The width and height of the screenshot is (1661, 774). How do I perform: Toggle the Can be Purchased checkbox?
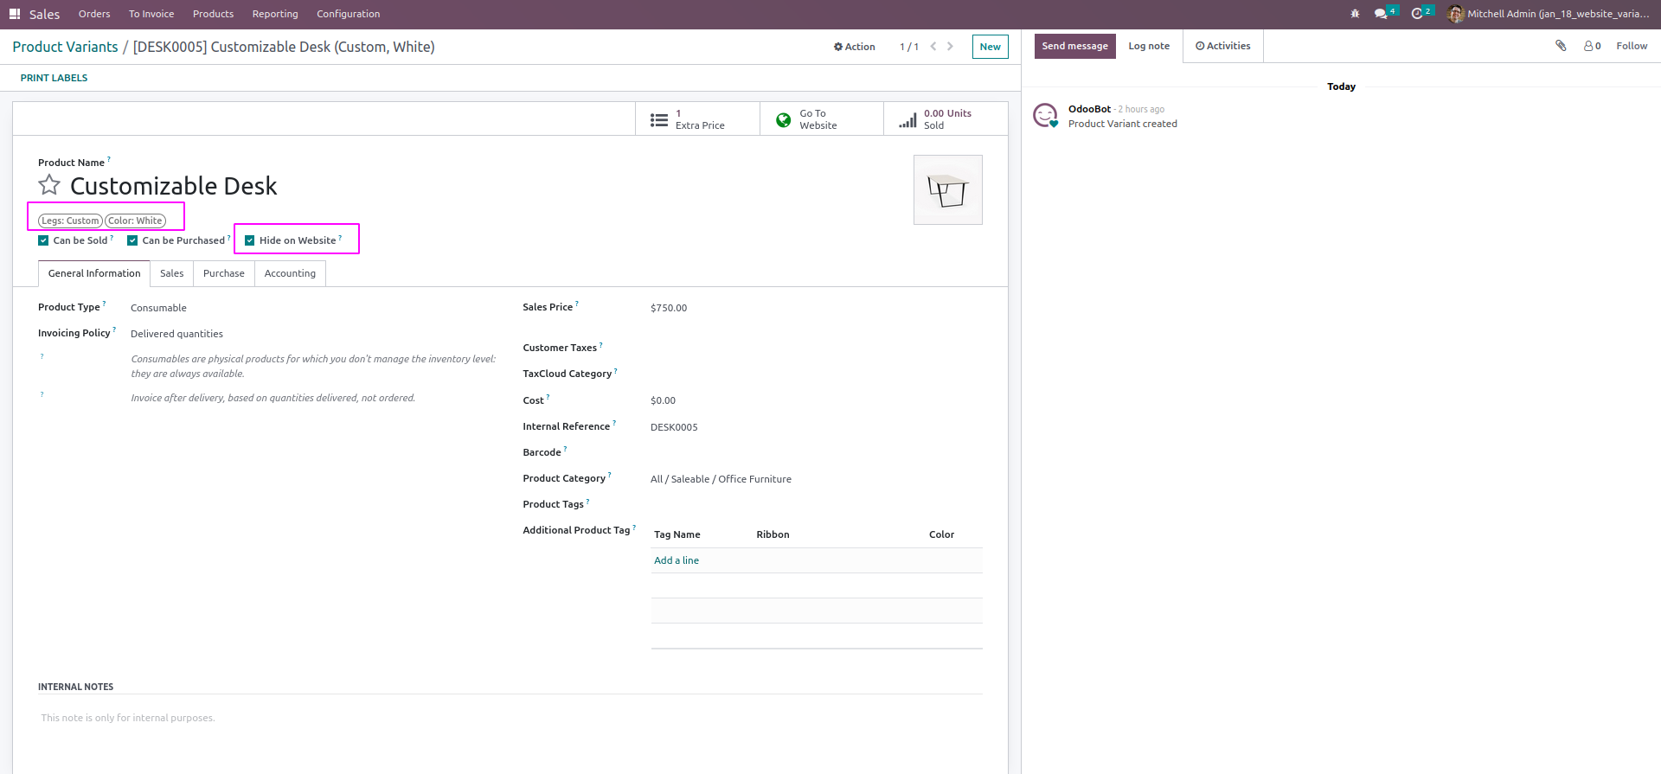(x=132, y=240)
